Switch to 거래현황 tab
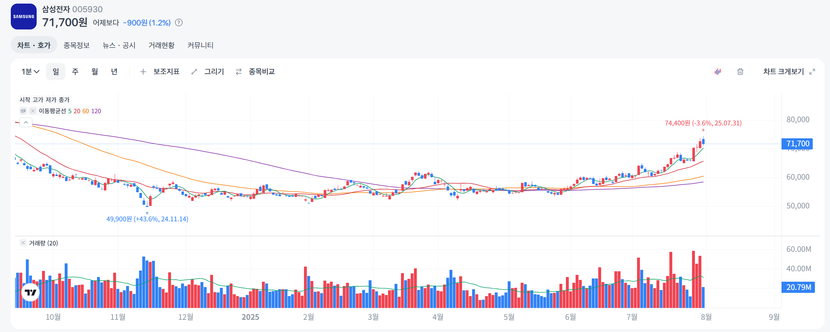Screen dimensions: 830x332 (x=161, y=45)
